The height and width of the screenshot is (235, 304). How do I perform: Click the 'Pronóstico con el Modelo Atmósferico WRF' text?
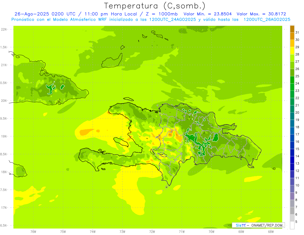[x=63, y=20]
